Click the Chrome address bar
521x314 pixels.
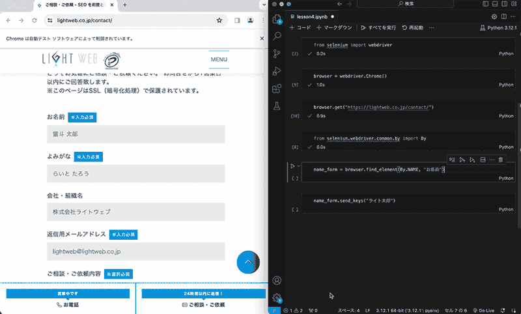click(x=135, y=21)
